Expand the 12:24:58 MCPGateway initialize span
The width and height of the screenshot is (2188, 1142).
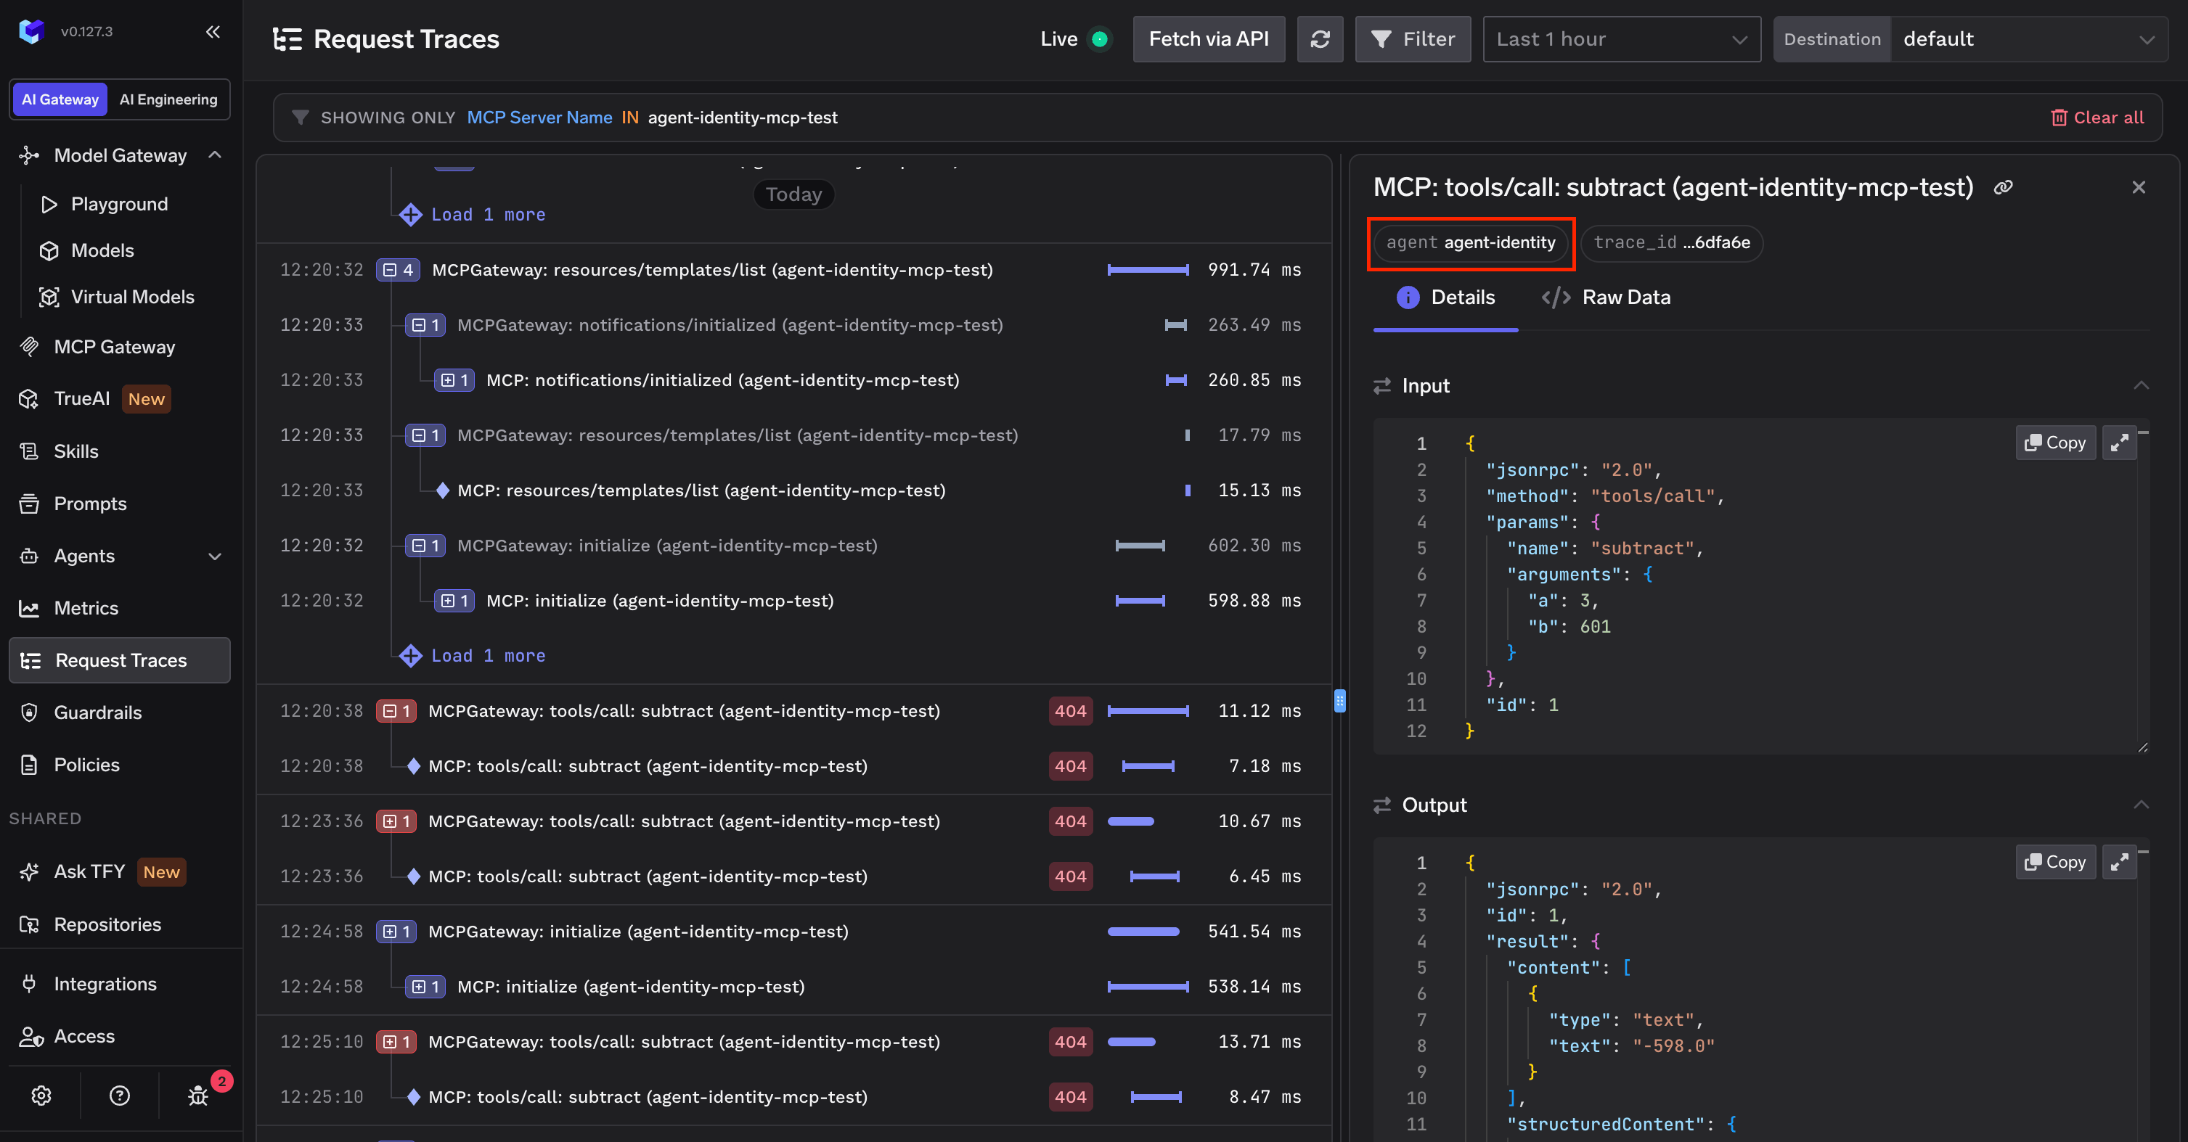tap(396, 932)
